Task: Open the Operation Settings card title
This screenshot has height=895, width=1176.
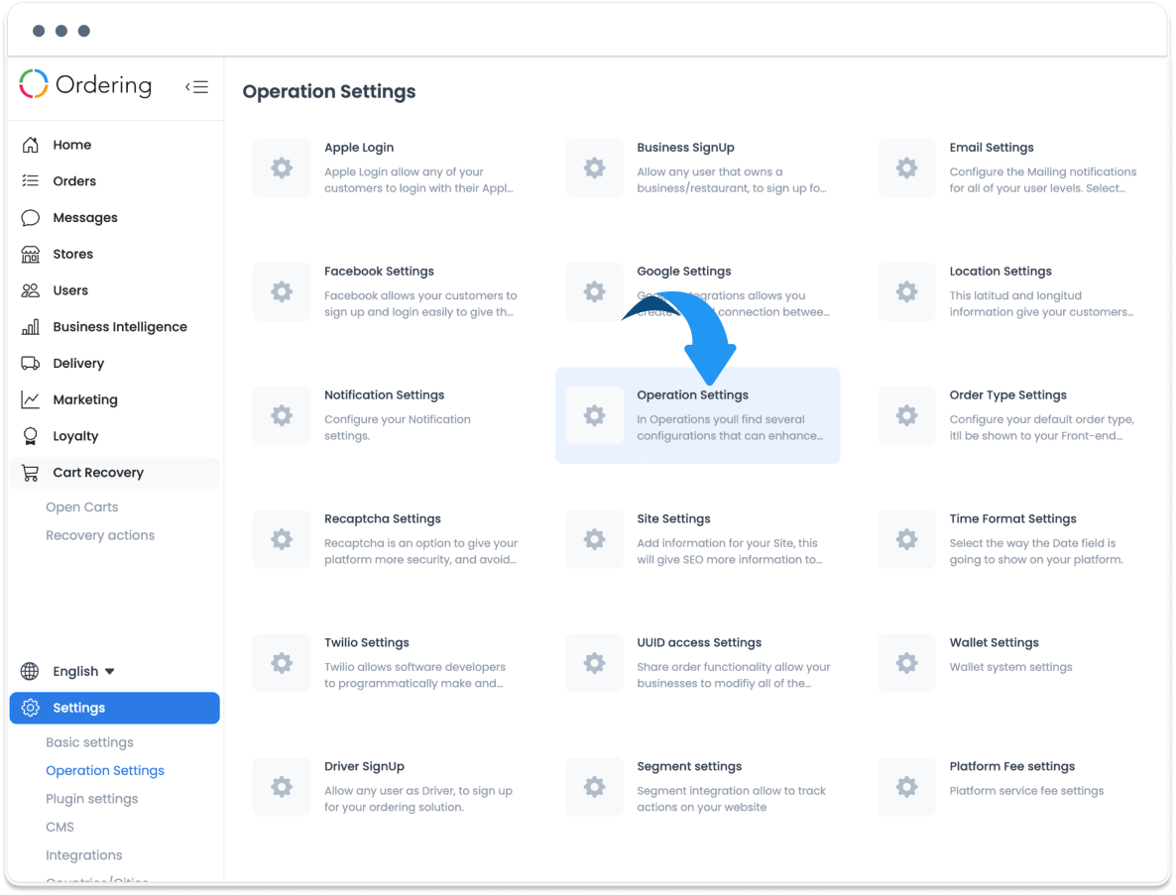Action: click(x=692, y=395)
